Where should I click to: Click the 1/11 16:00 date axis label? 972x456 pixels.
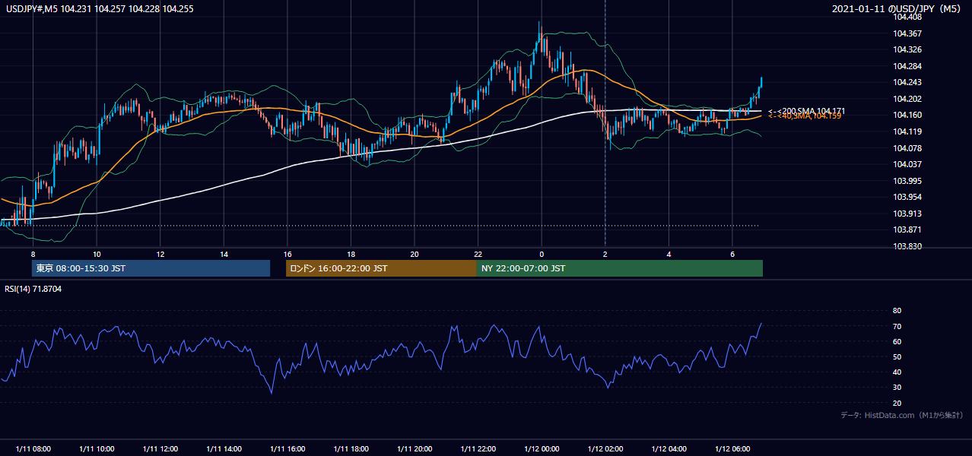point(287,448)
